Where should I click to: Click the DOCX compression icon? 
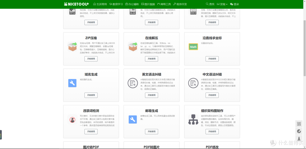click(194, 11)
